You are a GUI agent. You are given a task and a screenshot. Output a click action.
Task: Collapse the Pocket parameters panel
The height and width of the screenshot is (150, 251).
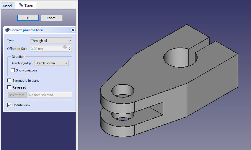[73, 30]
